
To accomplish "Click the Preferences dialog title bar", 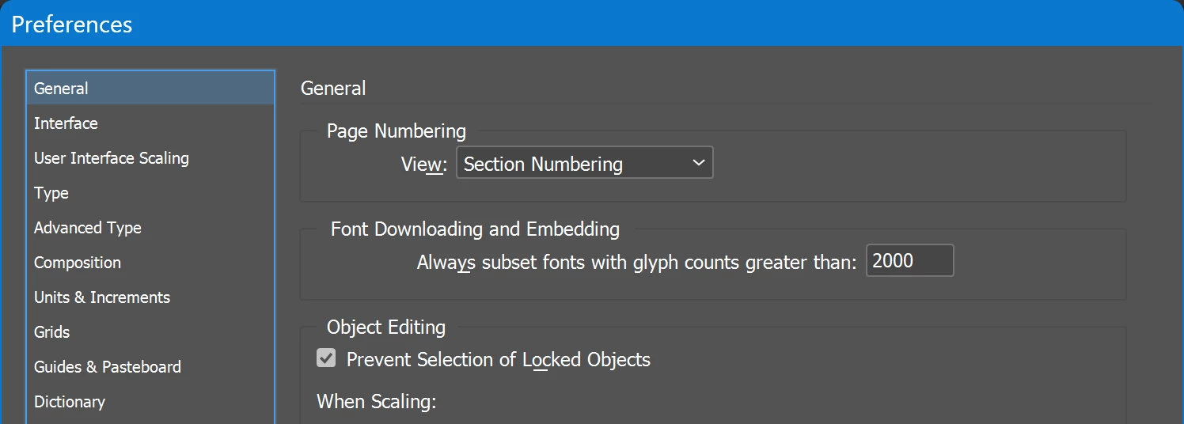I will 592,24.
